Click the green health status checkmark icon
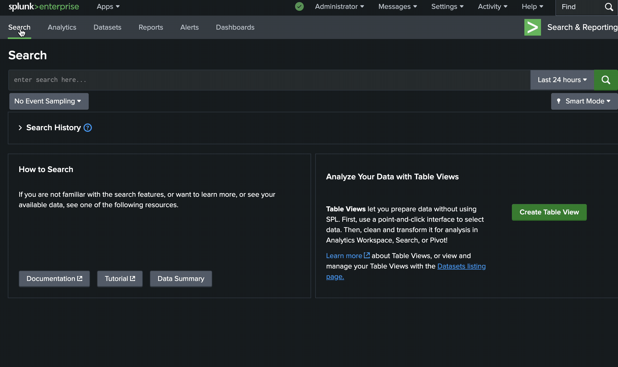The width and height of the screenshot is (618, 367). [299, 6]
